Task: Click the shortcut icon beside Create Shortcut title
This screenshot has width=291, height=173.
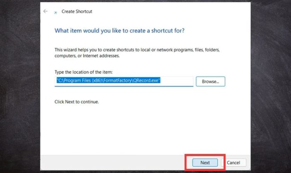Action: tap(55, 12)
